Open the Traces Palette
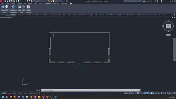The width and height of the screenshot is (176, 99). coord(20,8)
